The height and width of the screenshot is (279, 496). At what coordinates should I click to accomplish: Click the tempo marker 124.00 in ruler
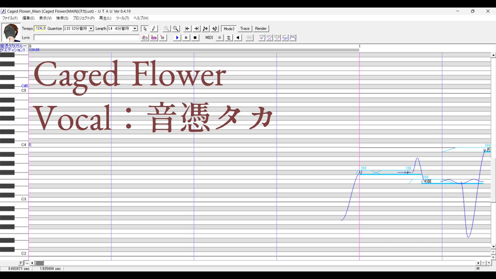tap(35, 50)
